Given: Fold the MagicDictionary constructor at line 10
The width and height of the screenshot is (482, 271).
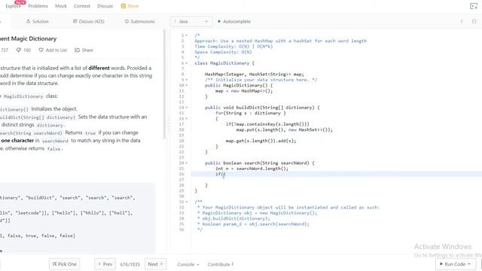Looking at the screenshot, I should [187, 85].
